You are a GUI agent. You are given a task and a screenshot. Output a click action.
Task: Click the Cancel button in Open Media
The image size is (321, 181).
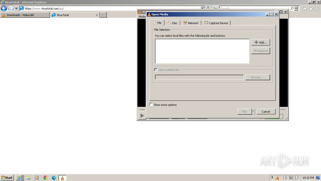266,111
